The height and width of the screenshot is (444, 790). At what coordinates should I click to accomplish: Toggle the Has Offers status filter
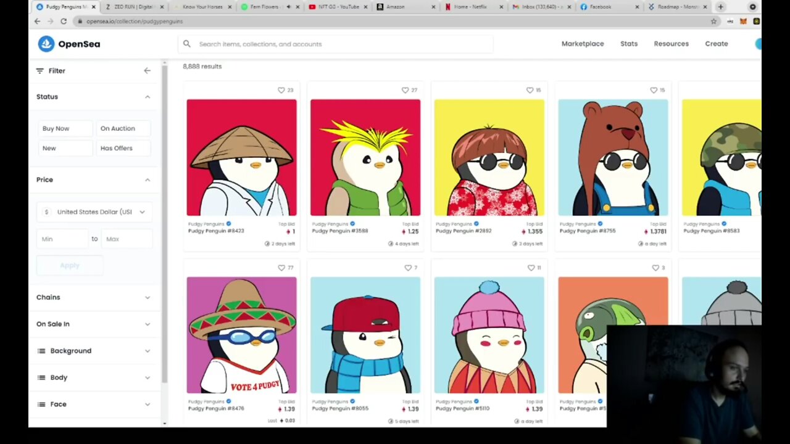(123, 148)
